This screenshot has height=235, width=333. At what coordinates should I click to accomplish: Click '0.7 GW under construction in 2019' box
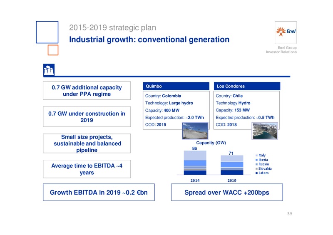pyautogui.click(x=87, y=117)
